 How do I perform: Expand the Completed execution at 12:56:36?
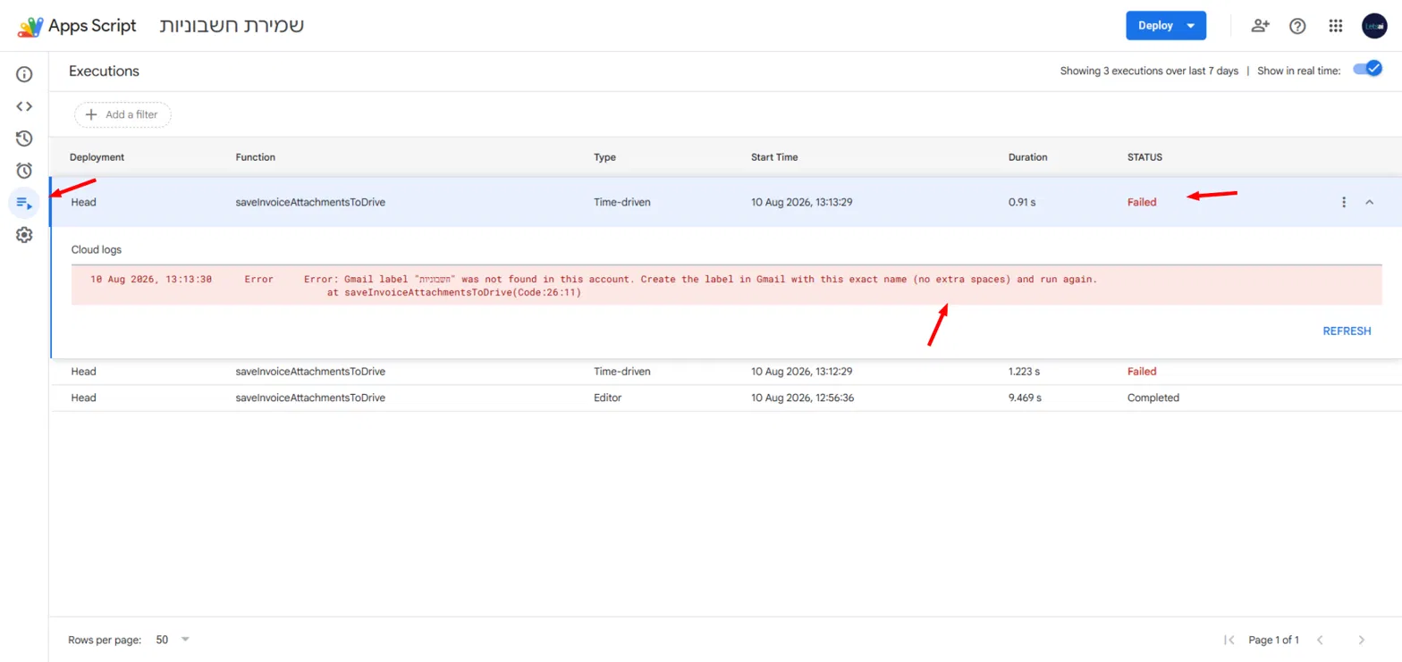pos(725,398)
